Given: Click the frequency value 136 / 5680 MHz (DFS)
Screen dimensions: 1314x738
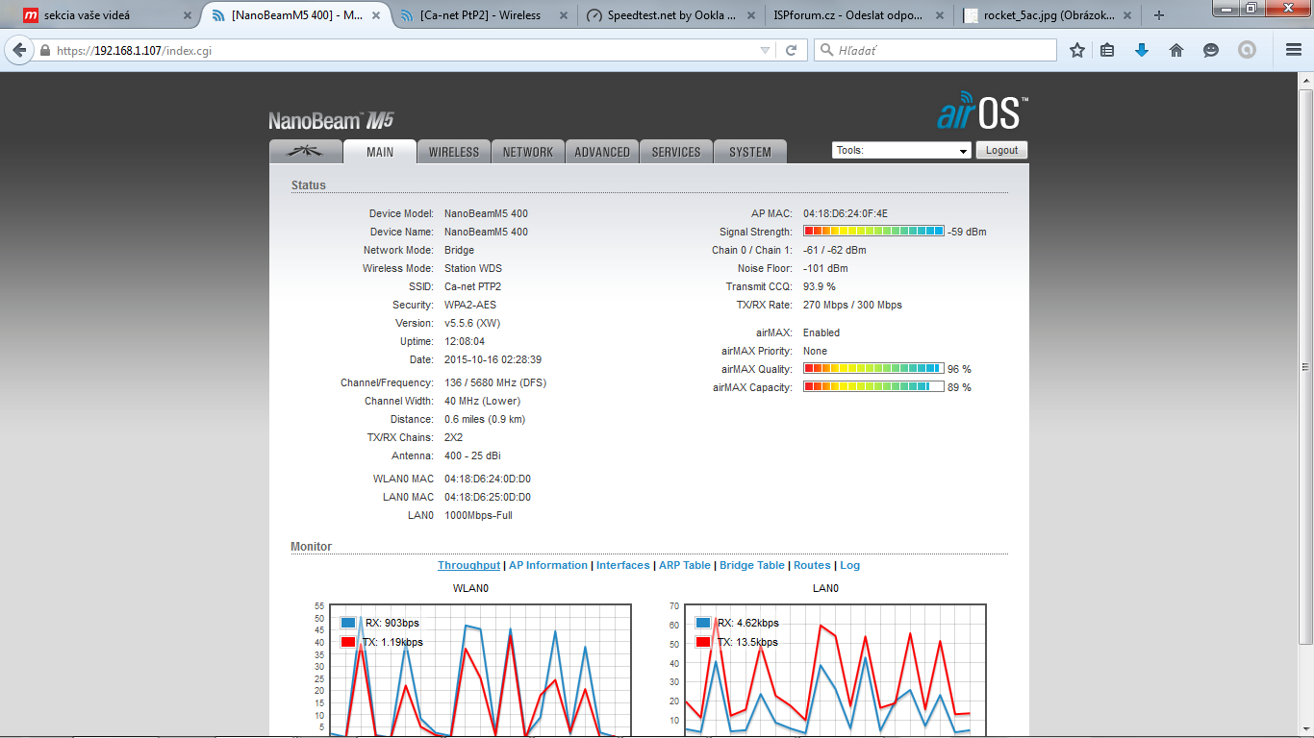Looking at the screenshot, I should 495,382.
